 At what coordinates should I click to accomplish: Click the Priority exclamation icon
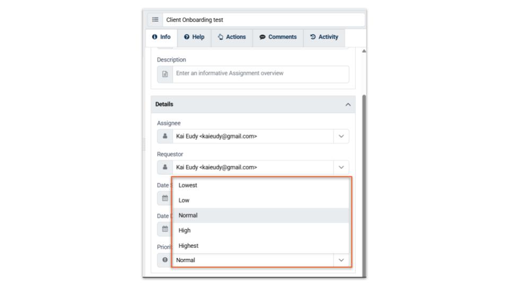165,260
